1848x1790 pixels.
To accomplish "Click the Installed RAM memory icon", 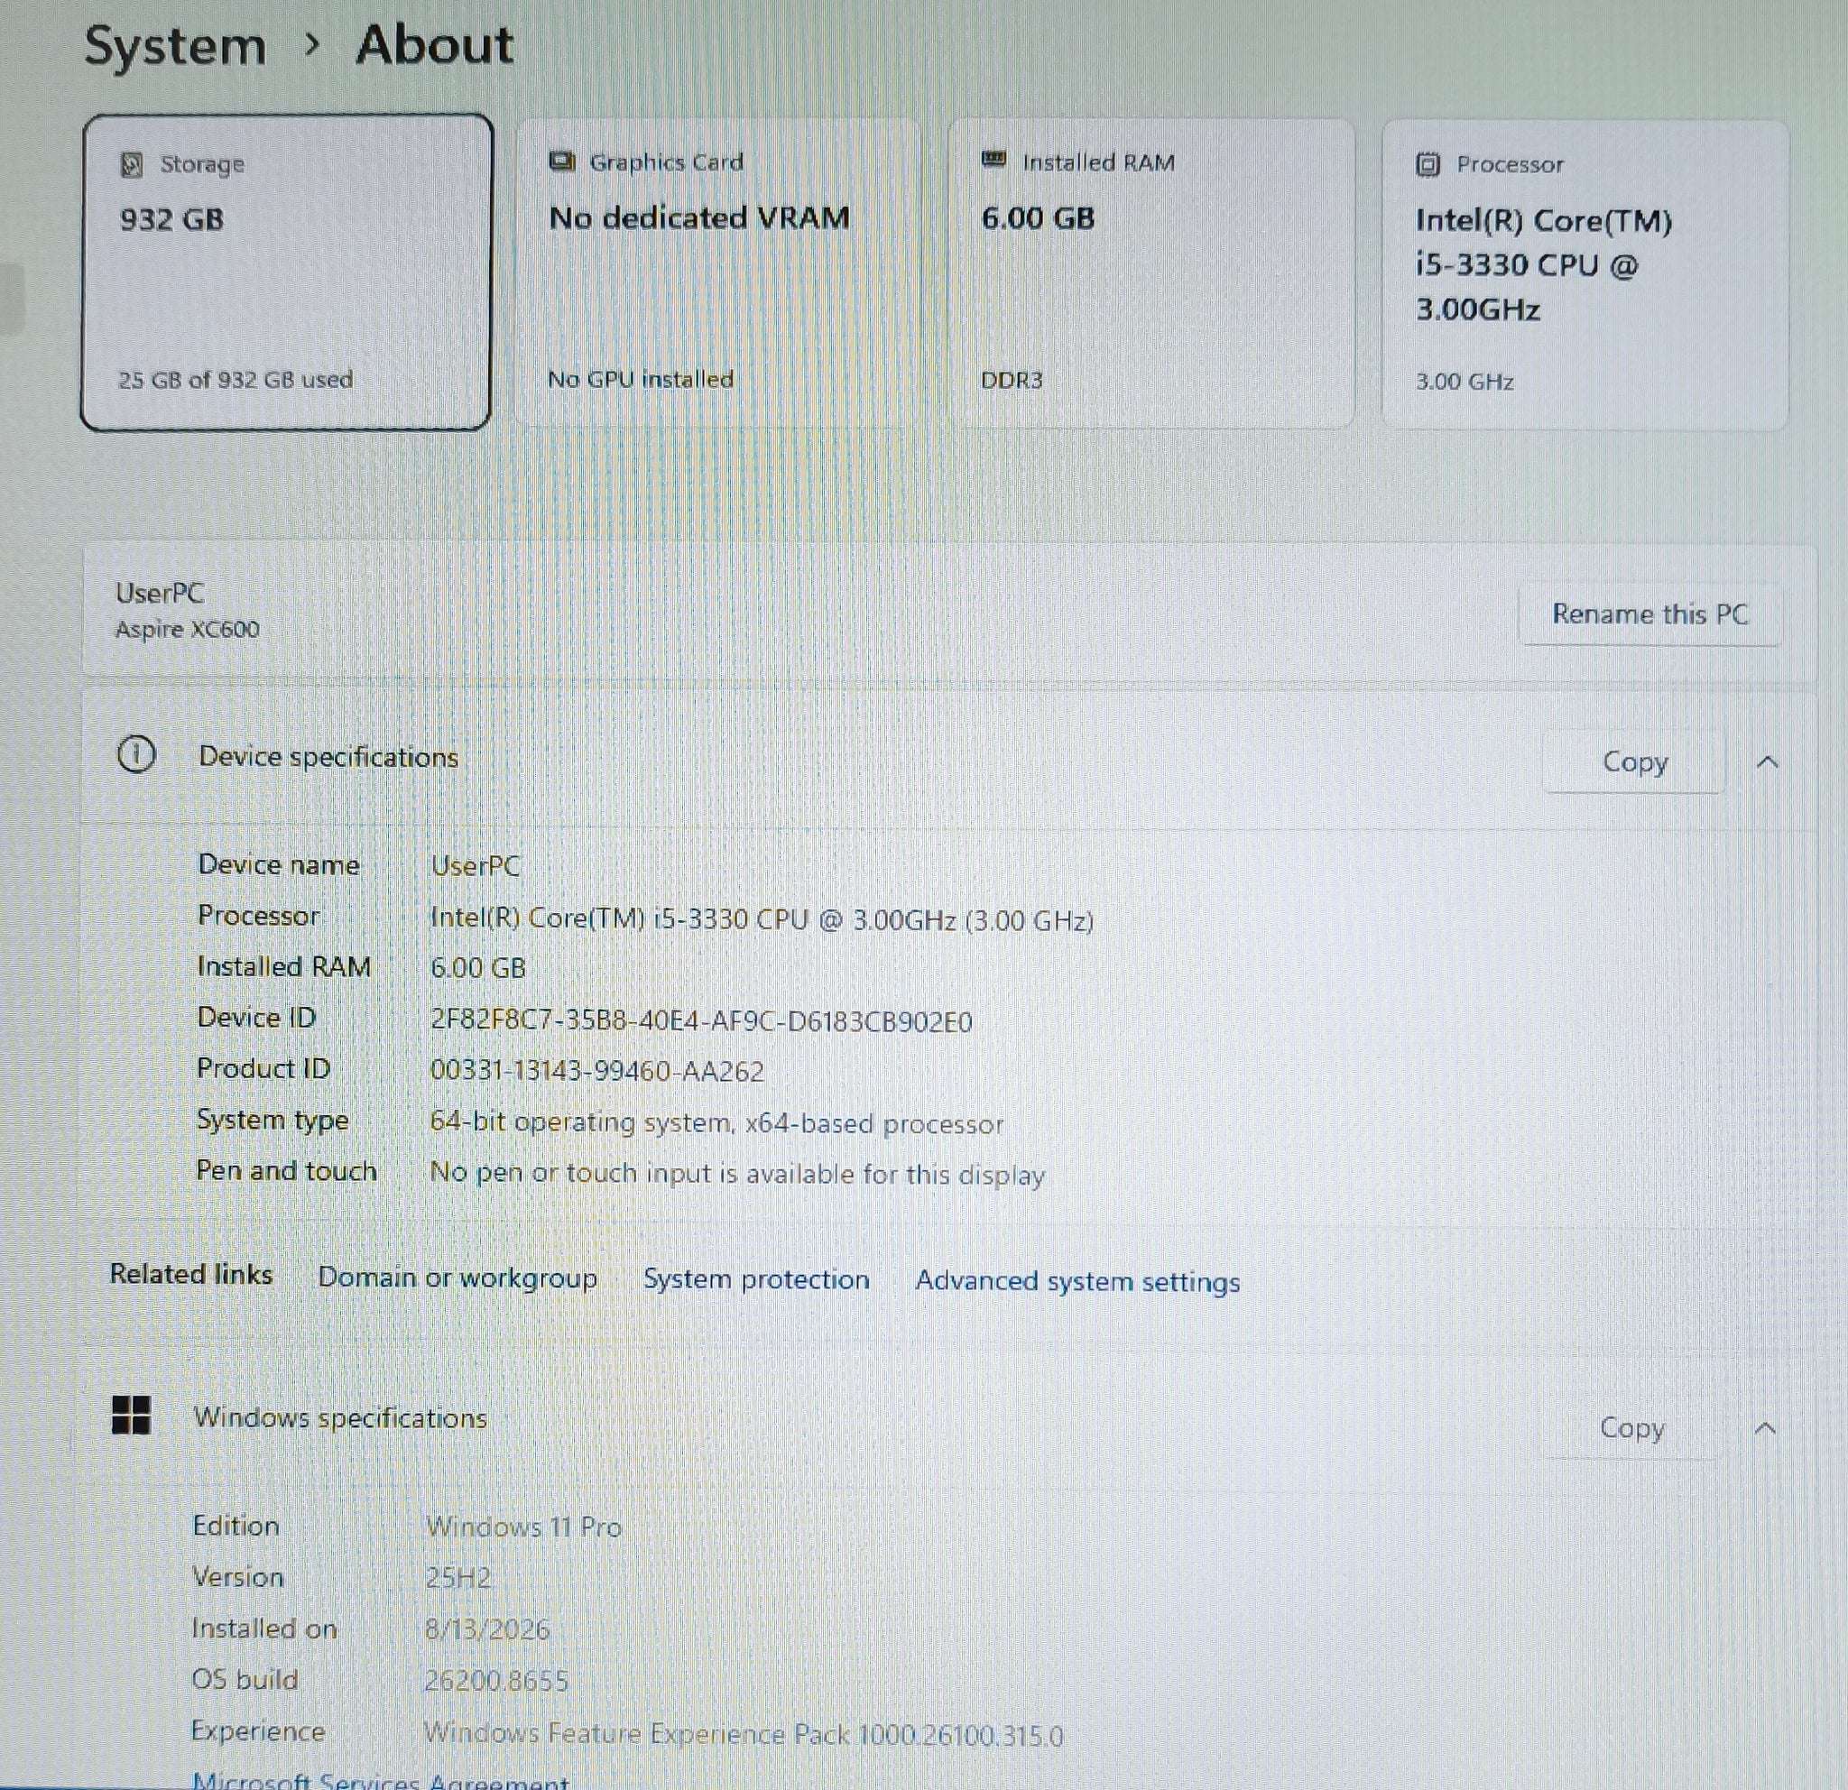I will (x=993, y=161).
